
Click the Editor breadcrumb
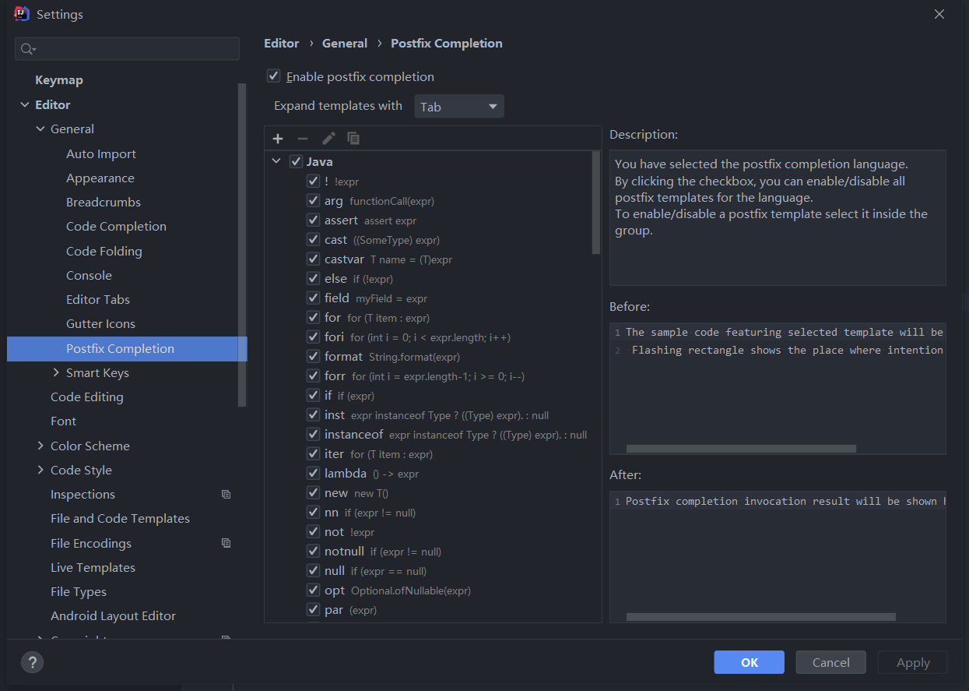(282, 44)
